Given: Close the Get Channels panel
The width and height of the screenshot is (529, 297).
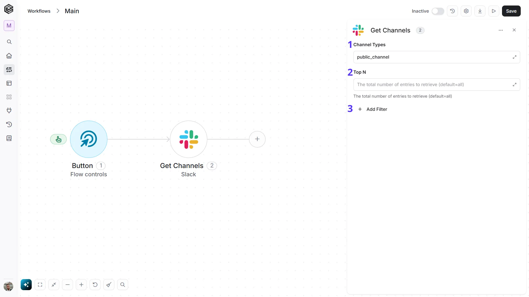Looking at the screenshot, I should [x=514, y=30].
